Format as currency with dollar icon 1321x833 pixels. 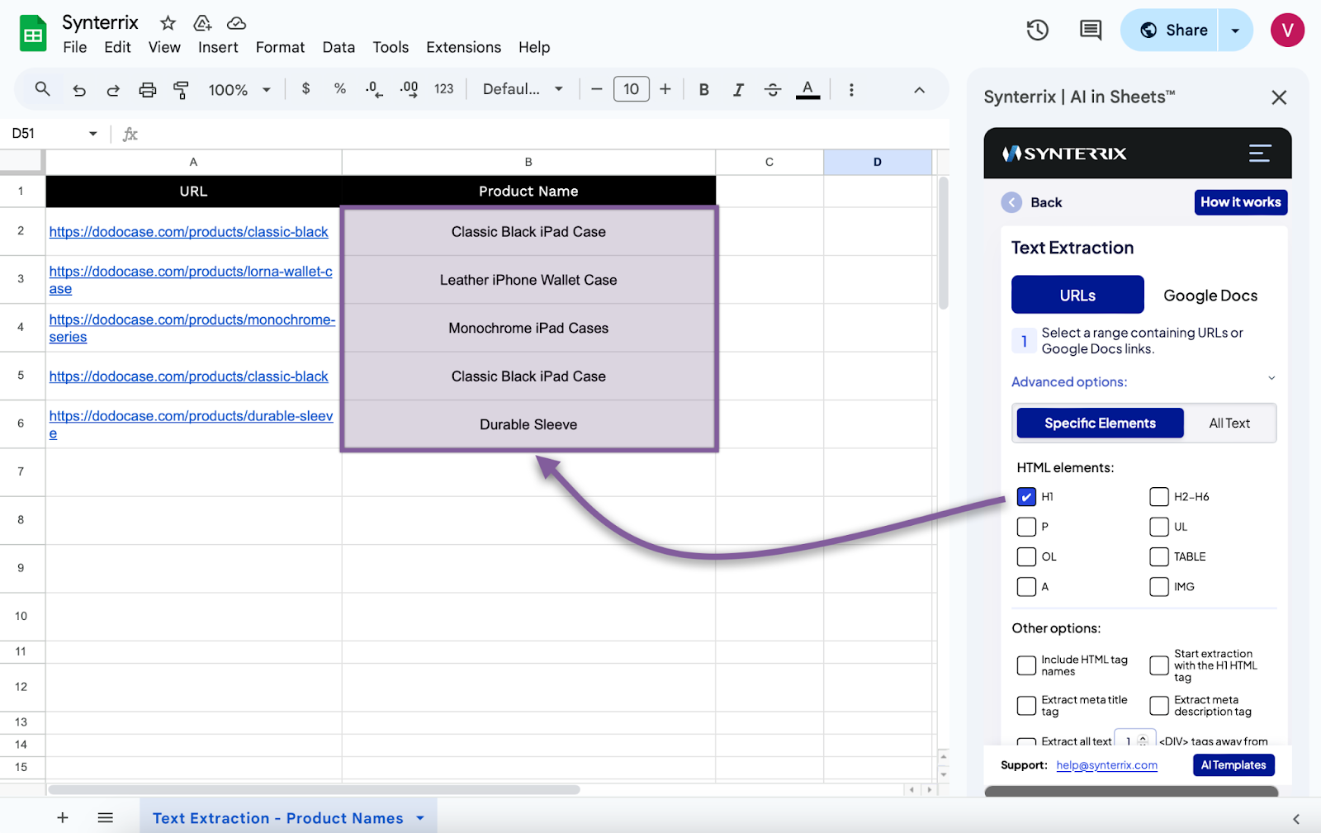point(305,88)
